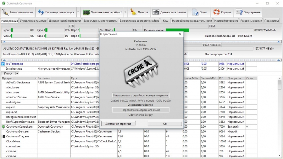Close the О программе dialog
The height and width of the screenshot is (159, 283).
click(x=180, y=34)
